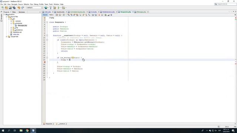
Task: Click the NetBeans taskbar icon
Action: tap(33, 130)
